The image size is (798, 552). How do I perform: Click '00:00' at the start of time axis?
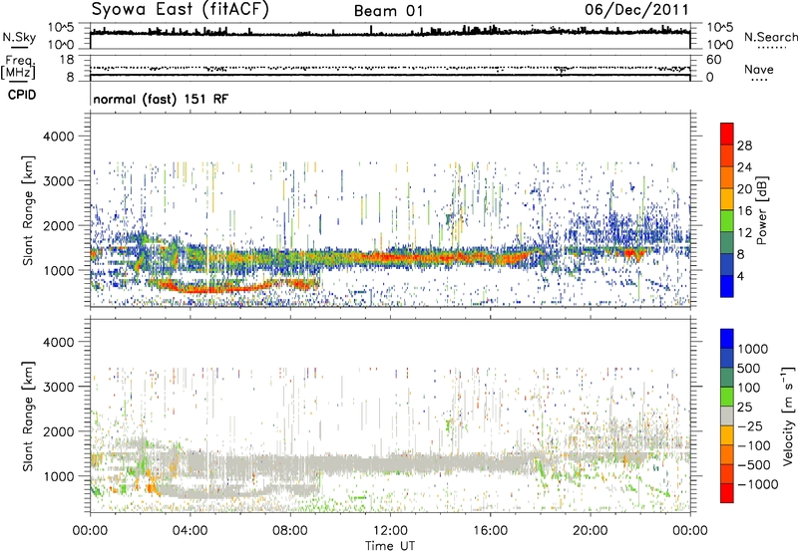(91, 531)
